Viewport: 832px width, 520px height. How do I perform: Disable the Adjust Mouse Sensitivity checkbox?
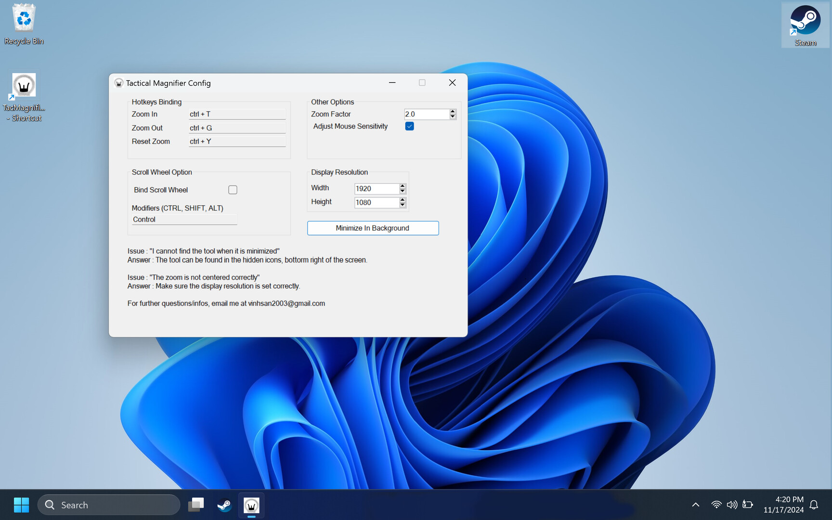(409, 126)
